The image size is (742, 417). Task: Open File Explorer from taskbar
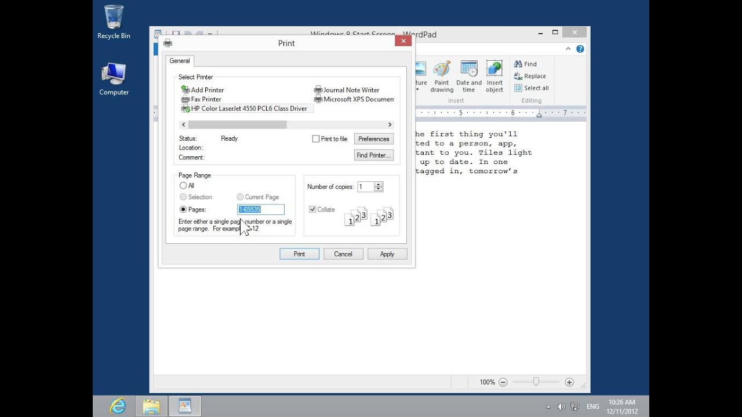151,406
